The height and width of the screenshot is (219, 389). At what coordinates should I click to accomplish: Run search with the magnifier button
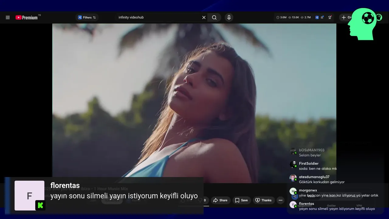point(214,17)
